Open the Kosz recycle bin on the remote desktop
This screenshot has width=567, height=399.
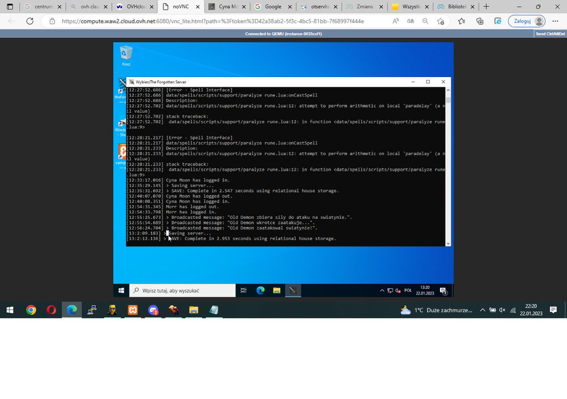pyautogui.click(x=126, y=56)
